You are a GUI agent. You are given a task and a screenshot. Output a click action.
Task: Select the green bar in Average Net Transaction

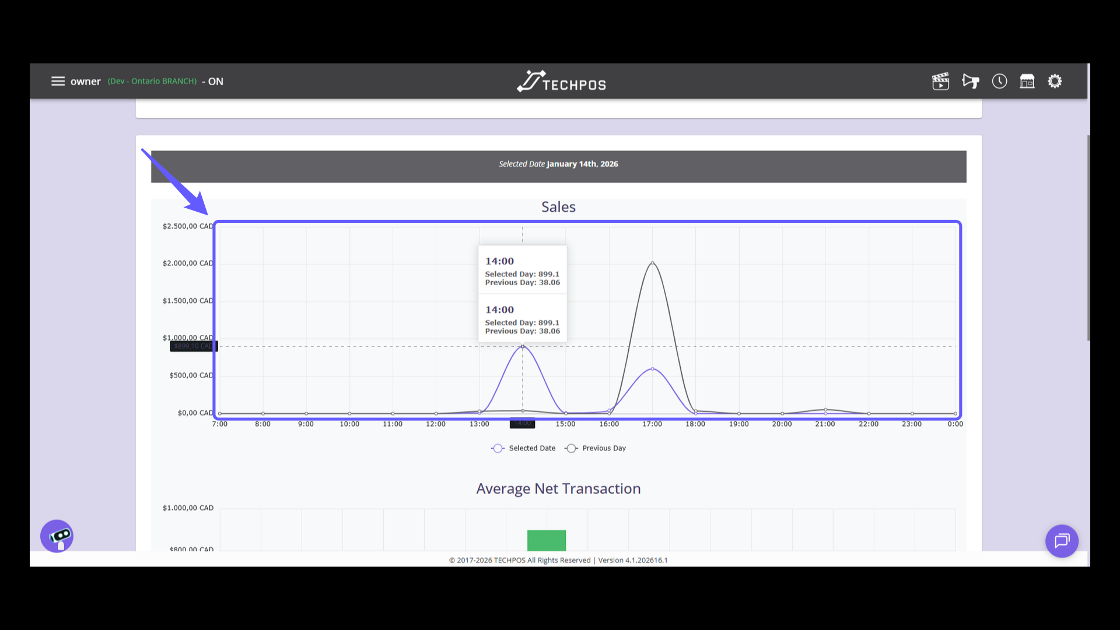click(547, 540)
